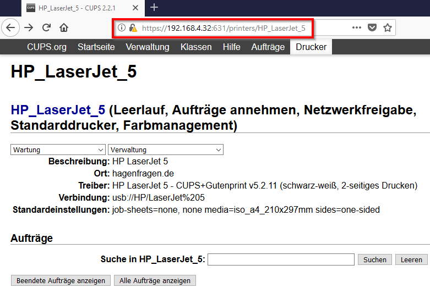Open the page actions three-dots menu

coord(357,27)
